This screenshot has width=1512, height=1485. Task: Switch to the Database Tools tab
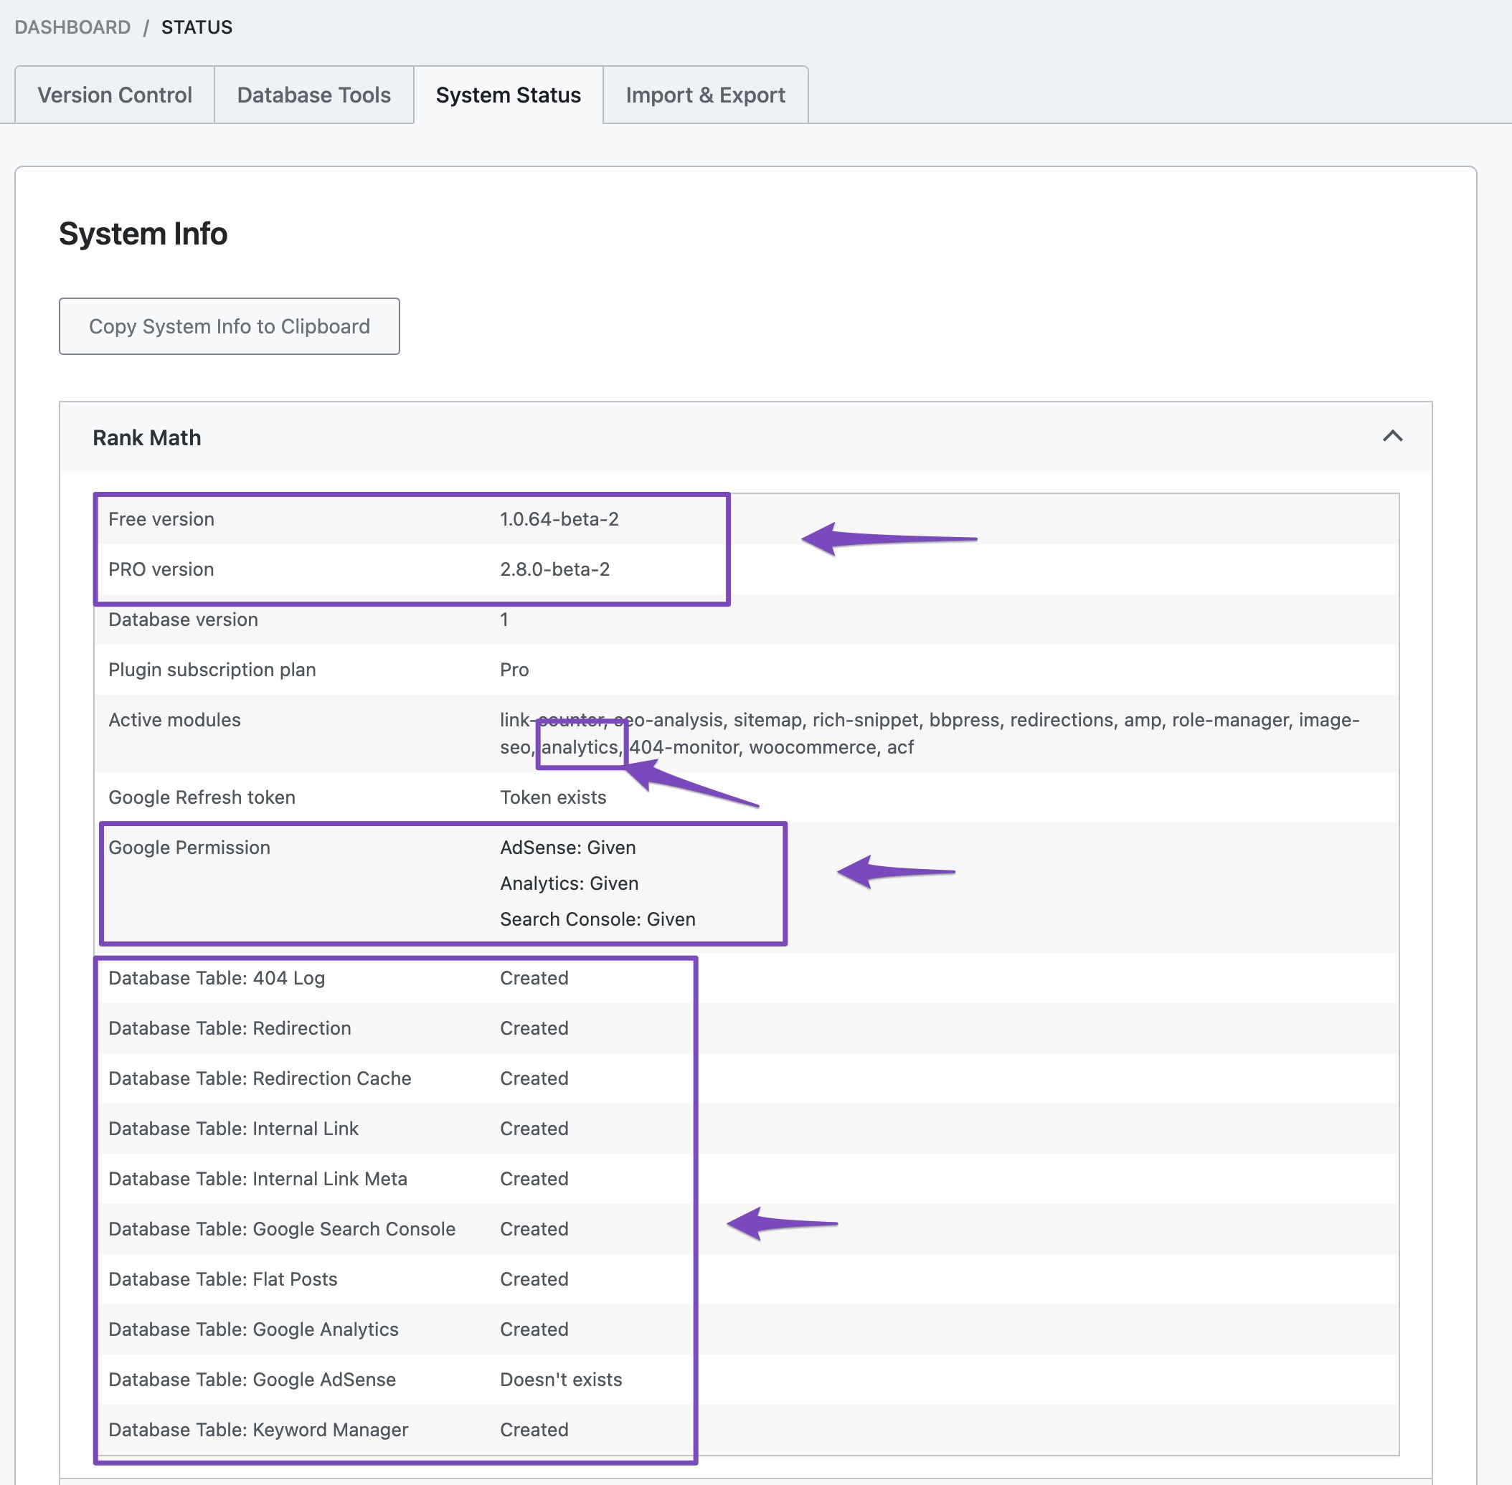(x=313, y=95)
